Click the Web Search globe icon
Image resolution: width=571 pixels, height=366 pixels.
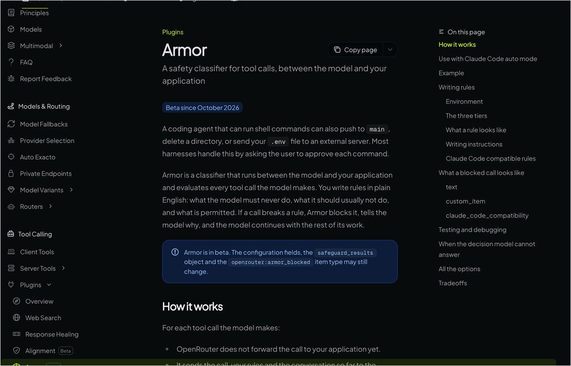coord(17,318)
